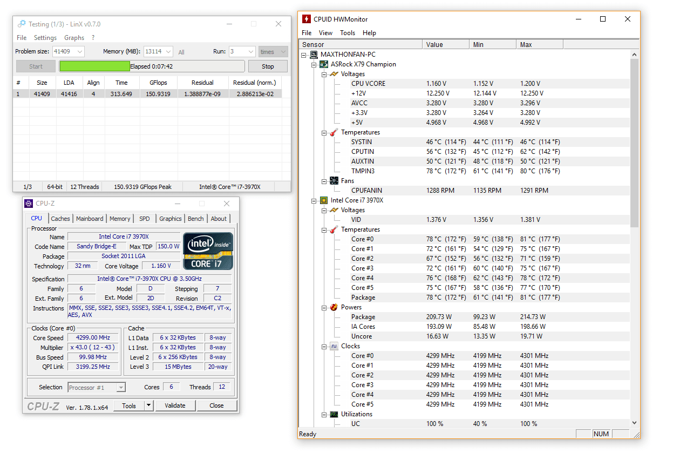The width and height of the screenshot is (673, 453).
Task: Collapse the Powers node
Action: click(324, 307)
